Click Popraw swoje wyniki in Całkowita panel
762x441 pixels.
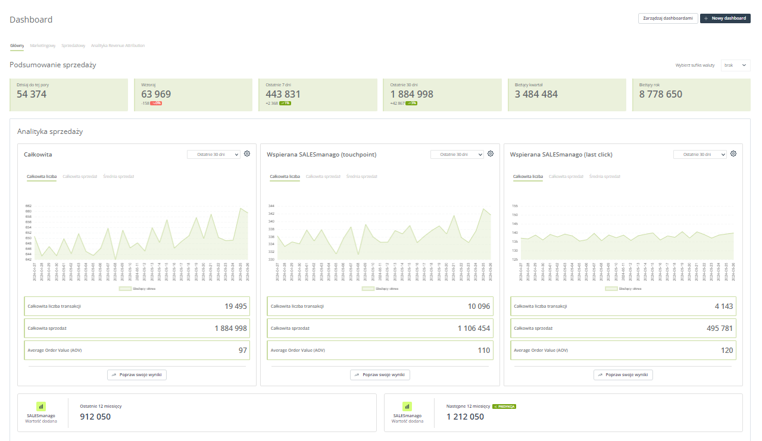137,375
